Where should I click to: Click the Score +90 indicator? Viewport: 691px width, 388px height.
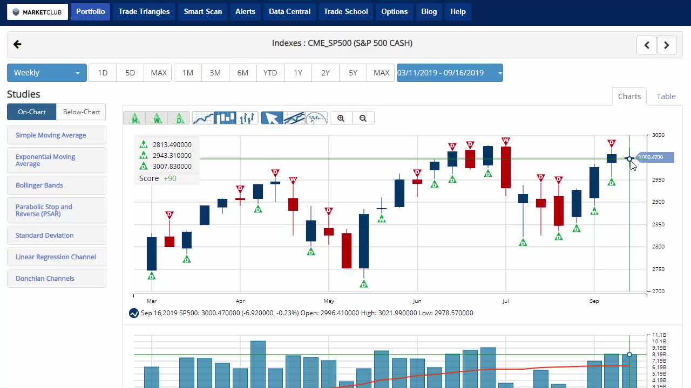tap(158, 178)
